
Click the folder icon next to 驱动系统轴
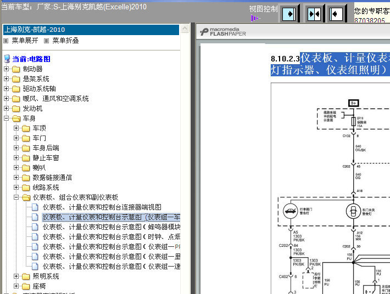(x=16, y=89)
